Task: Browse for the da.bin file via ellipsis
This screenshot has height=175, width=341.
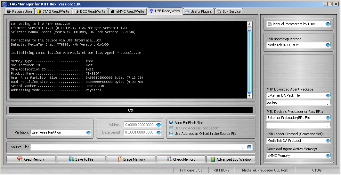Action: click(326, 104)
